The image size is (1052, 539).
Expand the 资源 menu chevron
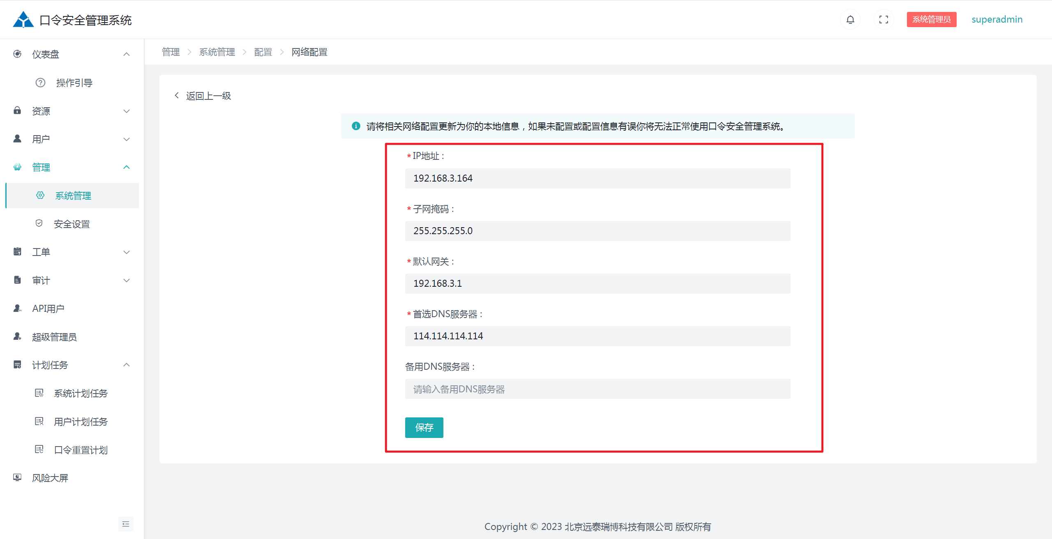(127, 111)
